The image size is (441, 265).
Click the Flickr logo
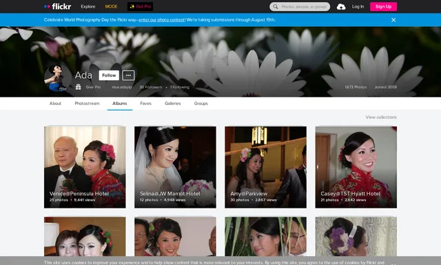58,6
